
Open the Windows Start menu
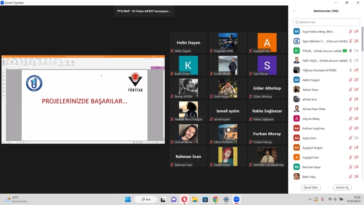click(128, 199)
